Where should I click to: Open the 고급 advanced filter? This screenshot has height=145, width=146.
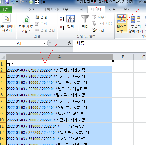[98, 30]
